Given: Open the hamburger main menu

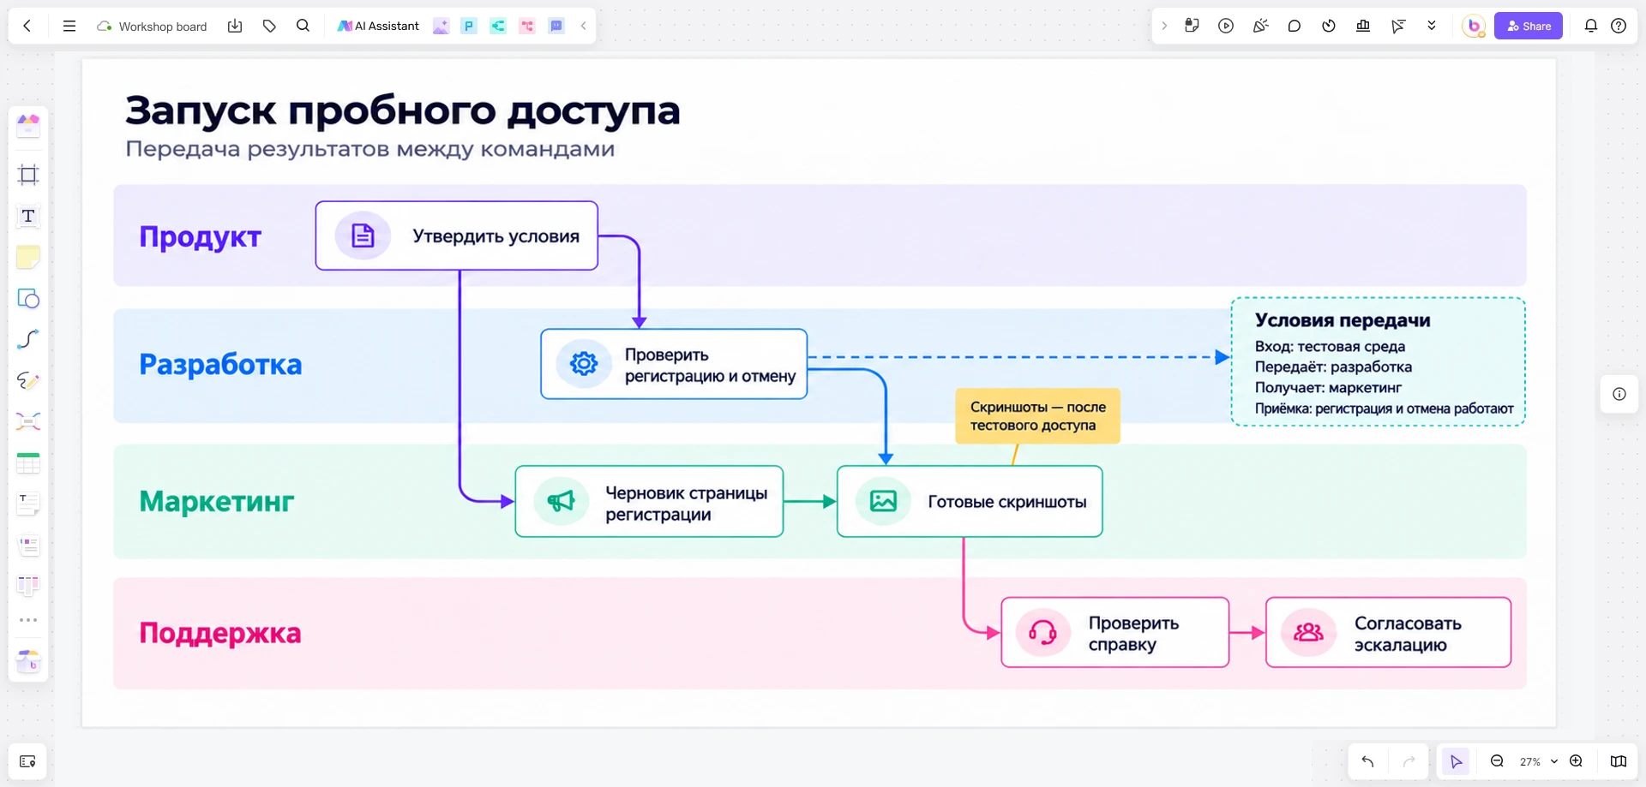Looking at the screenshot, I should pos(69,26).
